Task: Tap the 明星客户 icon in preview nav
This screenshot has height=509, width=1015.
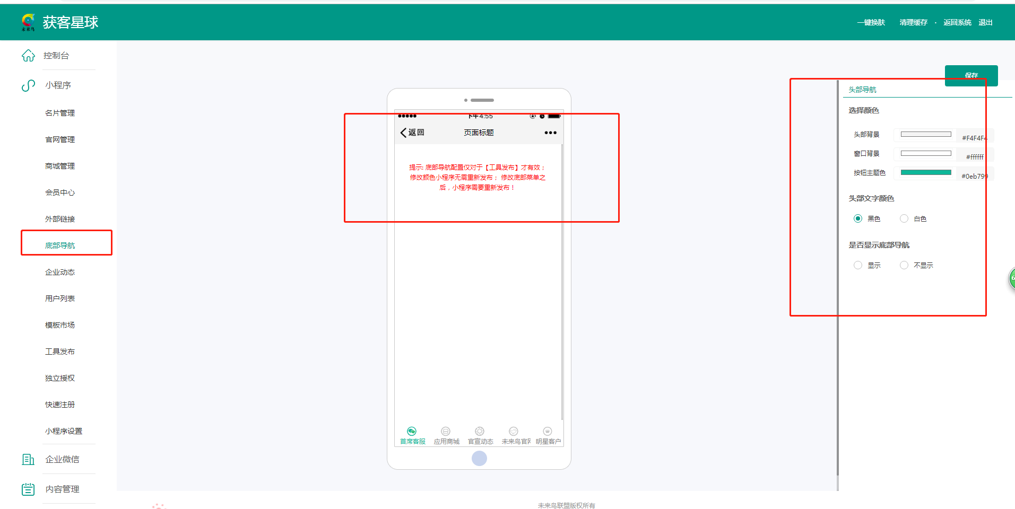Action: coord(548,431)
